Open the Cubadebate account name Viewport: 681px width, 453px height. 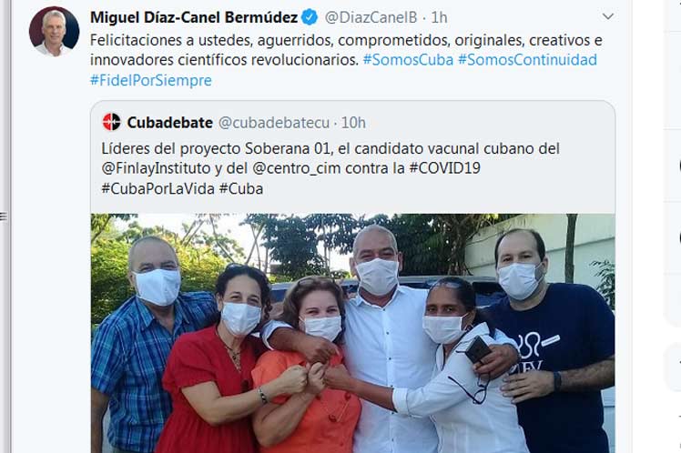[x=170, y=123]
